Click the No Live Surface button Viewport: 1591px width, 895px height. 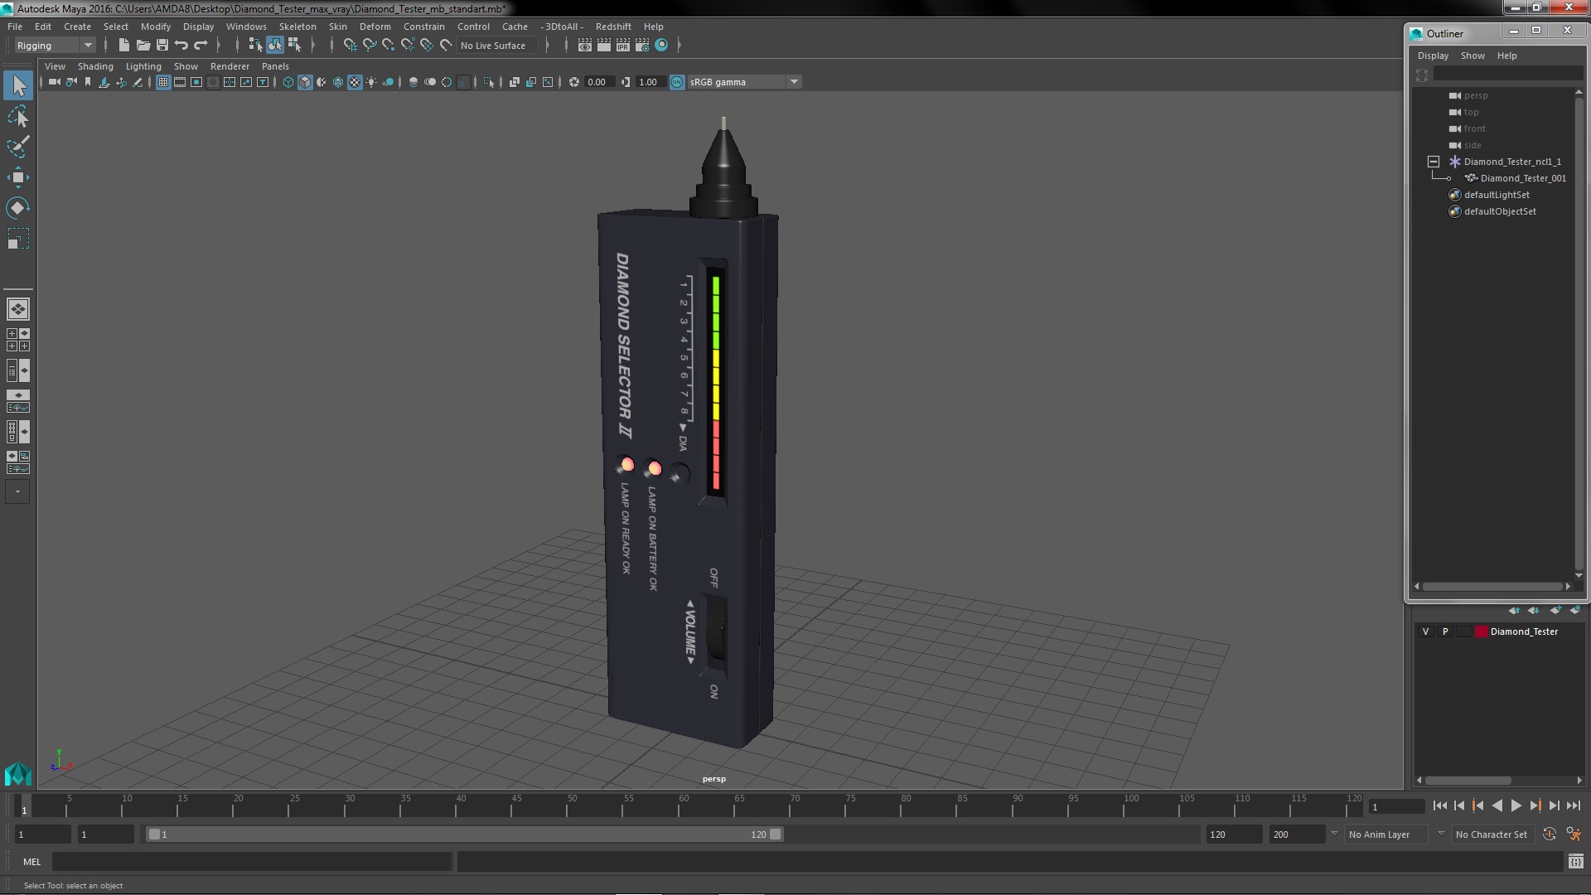point(492,46)
